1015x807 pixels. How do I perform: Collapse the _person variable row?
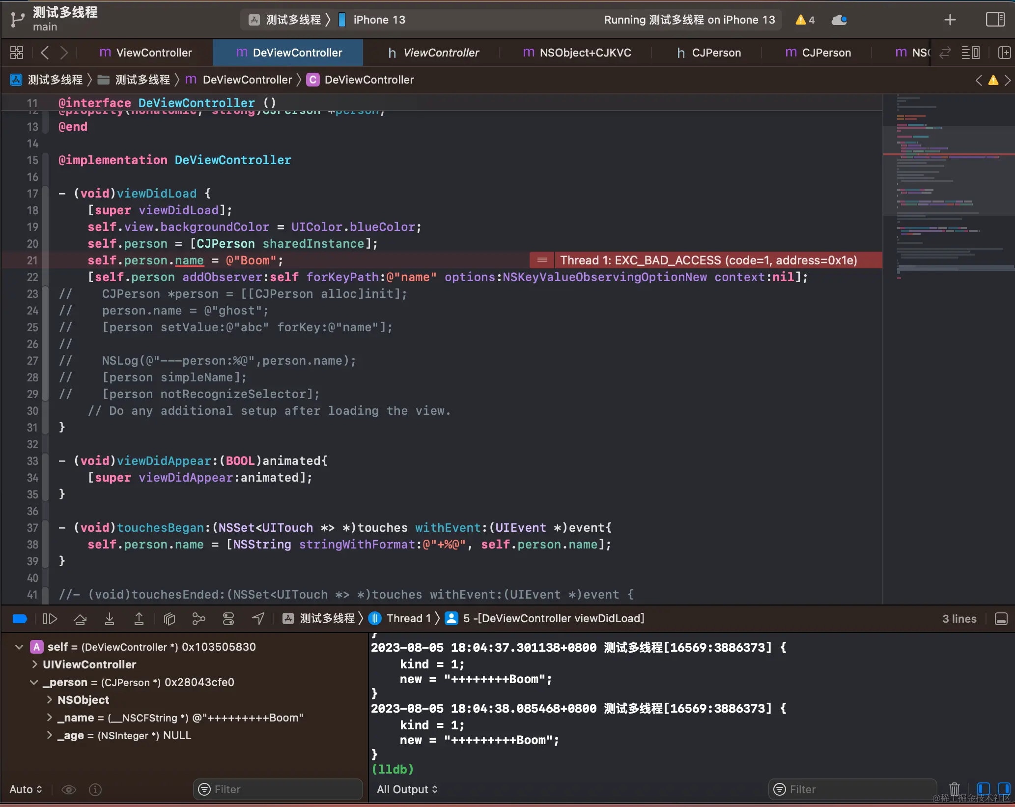[x=34, y=683]
